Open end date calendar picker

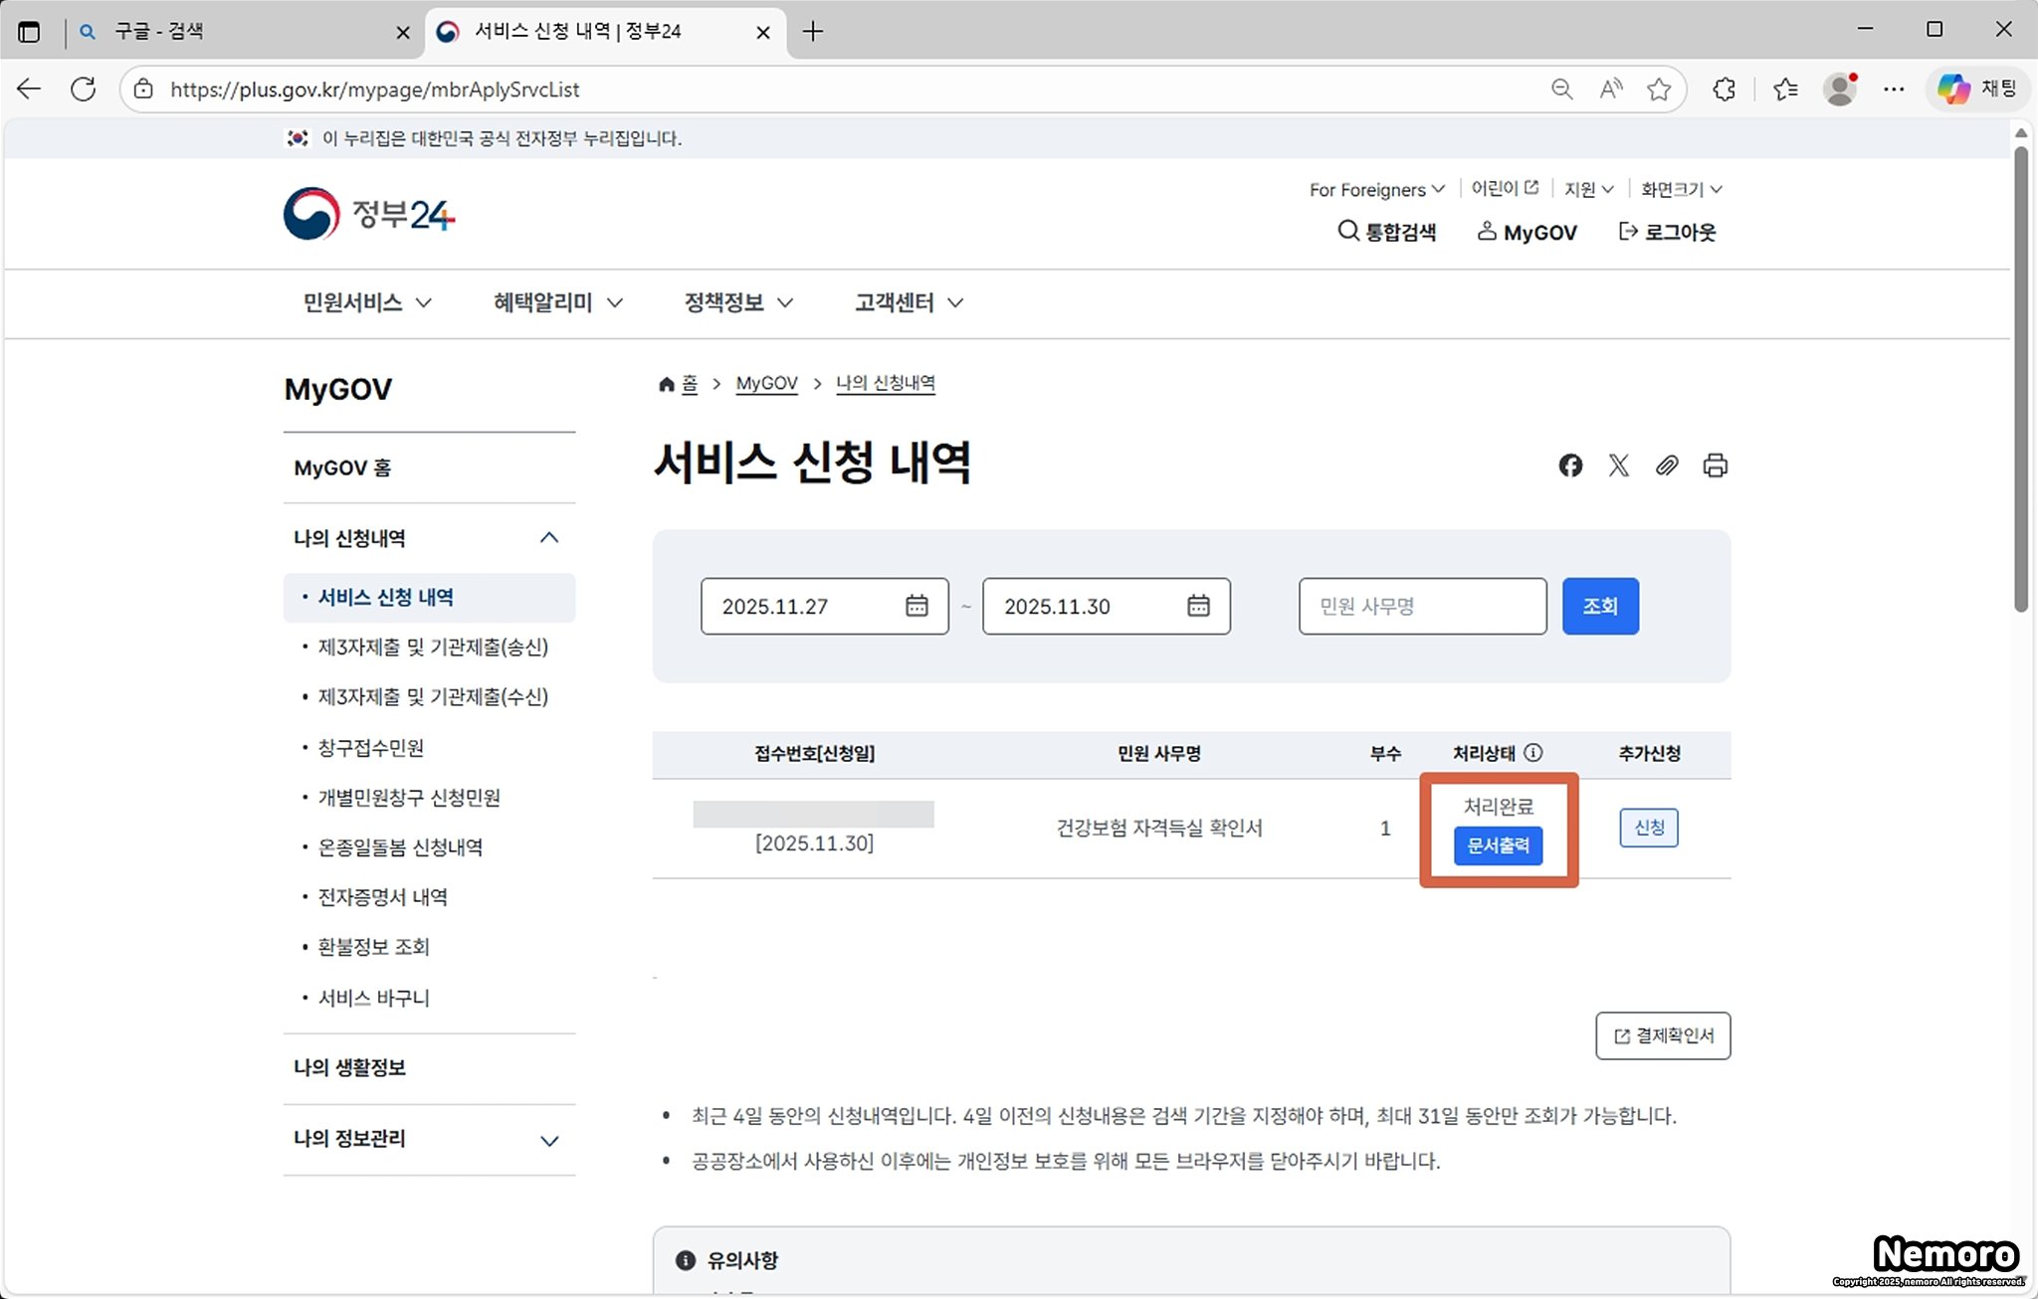click(x=1198, y=606)
